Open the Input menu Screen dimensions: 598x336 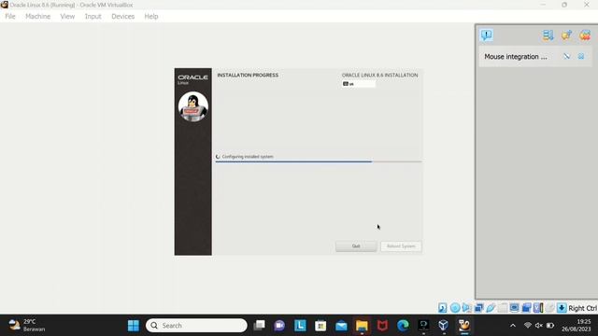(93, 17)
